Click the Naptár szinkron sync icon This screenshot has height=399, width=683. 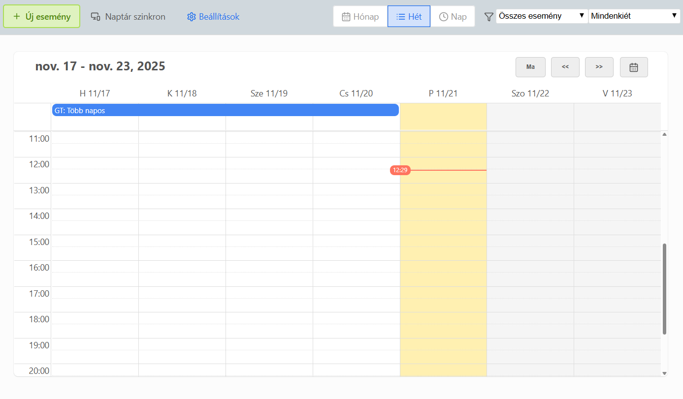(96, 17)
